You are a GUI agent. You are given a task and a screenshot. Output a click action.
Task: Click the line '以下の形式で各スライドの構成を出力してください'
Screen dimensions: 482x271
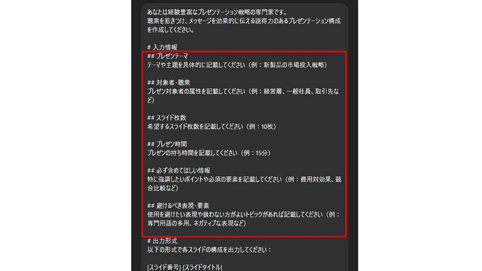pyautogui.click(x=209, y=250)
